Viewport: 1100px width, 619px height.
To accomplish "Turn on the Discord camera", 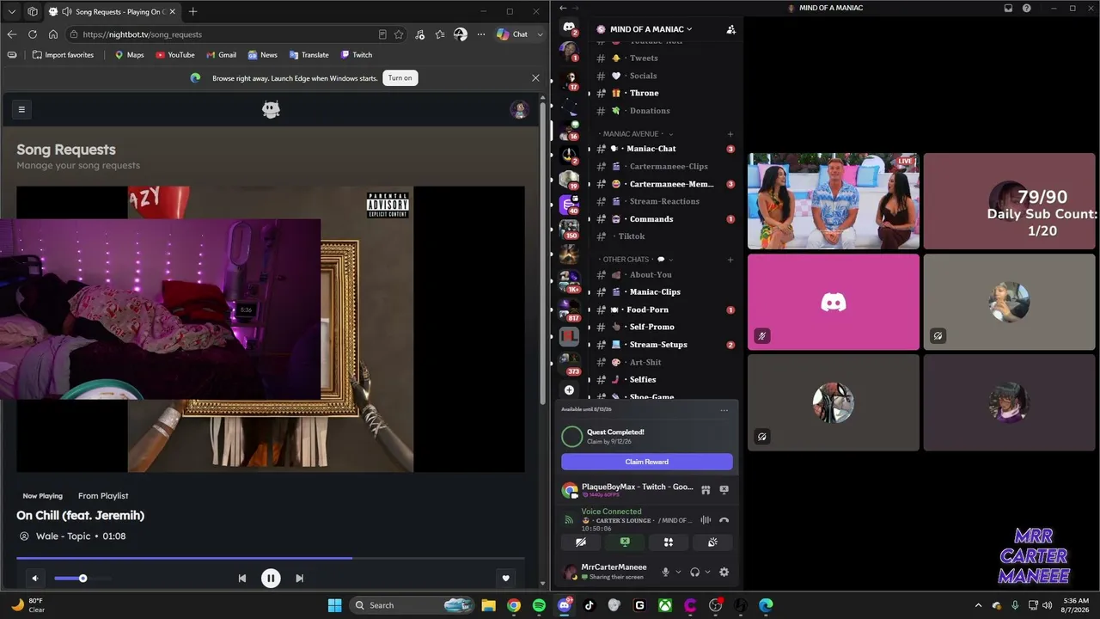I will (581, 542).
